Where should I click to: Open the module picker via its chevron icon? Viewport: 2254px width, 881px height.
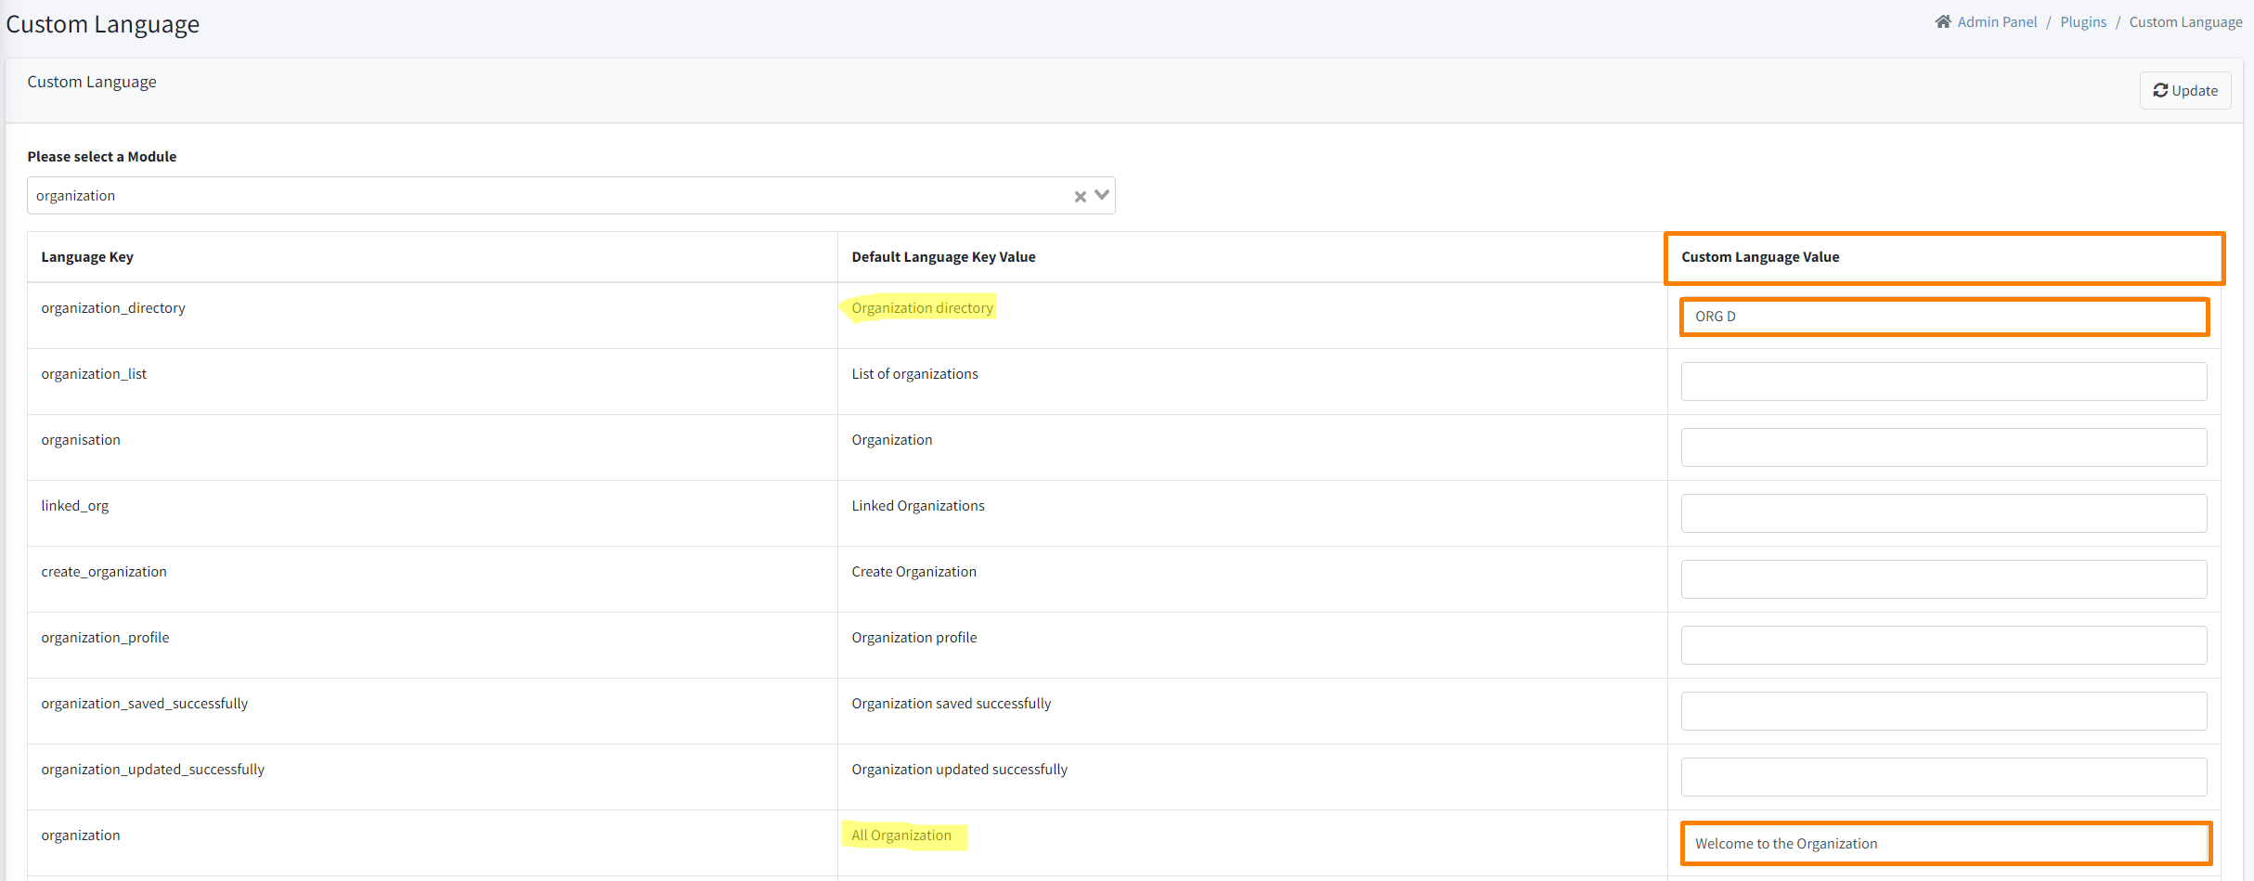pyautogui.click(x=1101, y=196)
